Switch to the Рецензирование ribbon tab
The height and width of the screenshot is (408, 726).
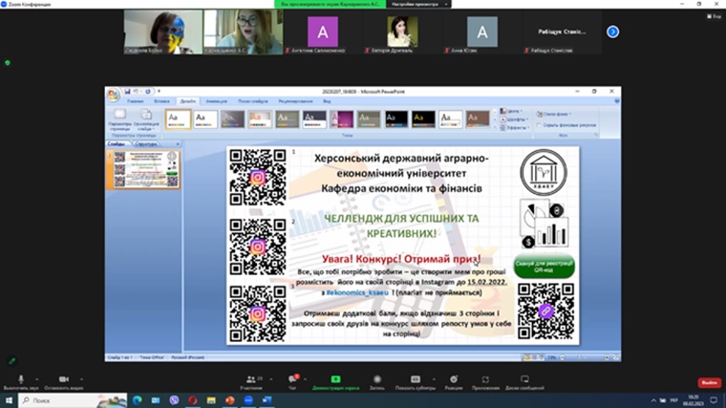point(295,101)
